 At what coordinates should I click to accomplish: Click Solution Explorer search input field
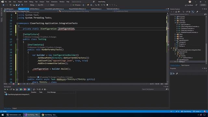(x=187, y=14)
